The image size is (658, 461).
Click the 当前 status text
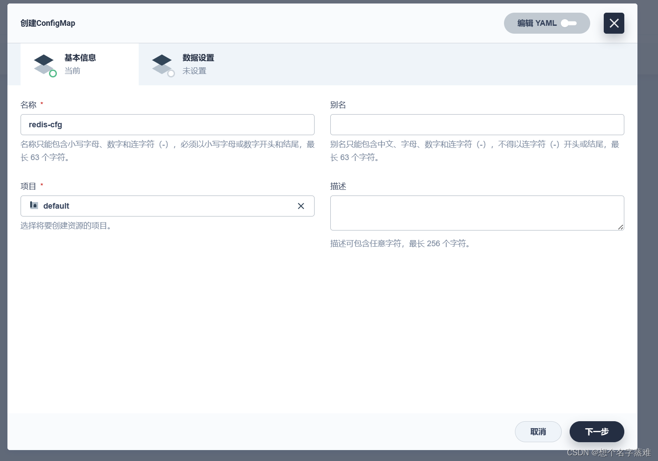point(72,71)
